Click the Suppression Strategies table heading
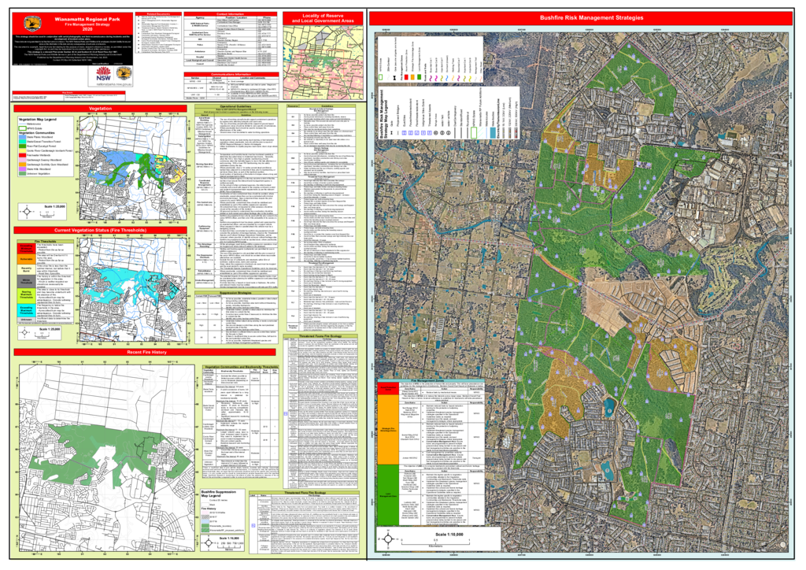Screen dimensions: 806x570 point(236,294)
